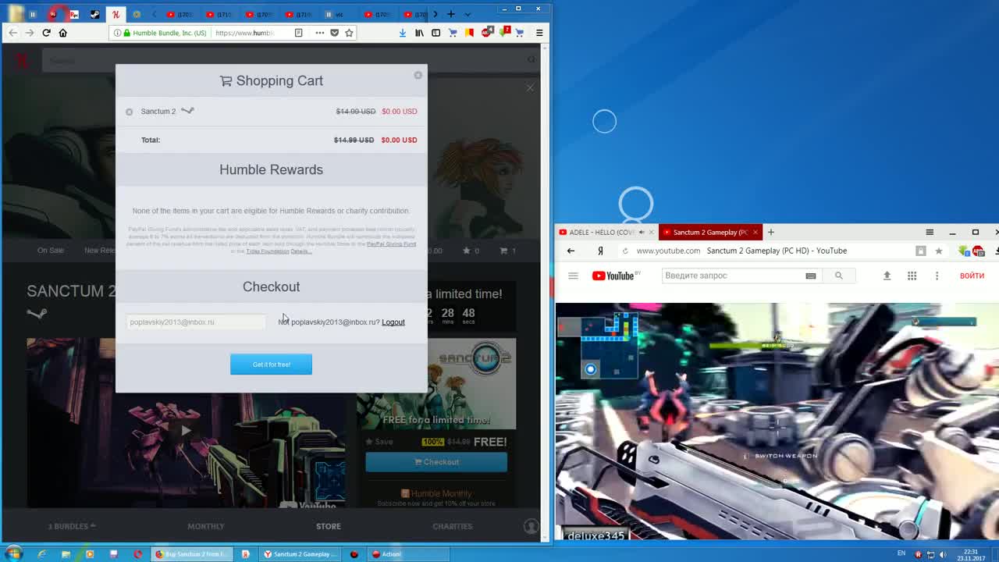
Task: Open the PayPal Giving Fund link
Action: coord(391,244)
